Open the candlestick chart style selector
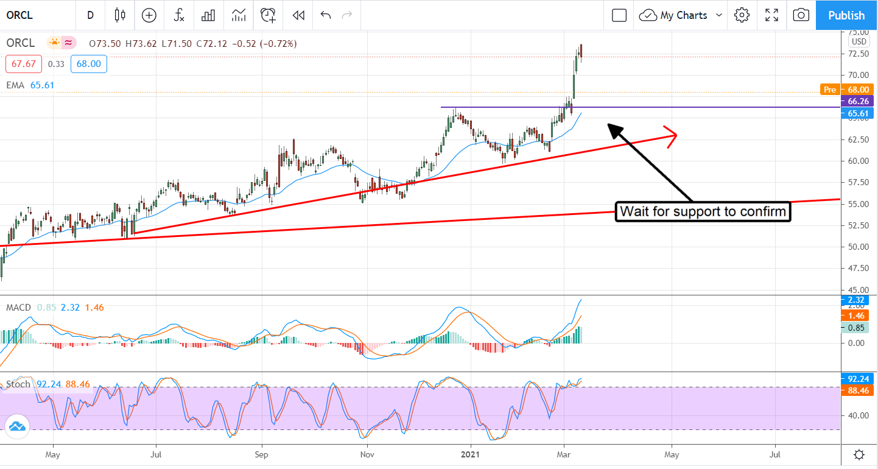 (x=120, y=15)
